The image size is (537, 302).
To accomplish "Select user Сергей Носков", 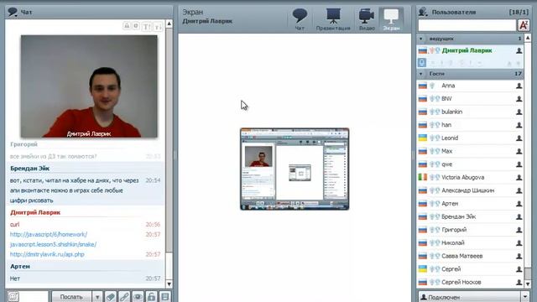I will [x=470, y=282].
